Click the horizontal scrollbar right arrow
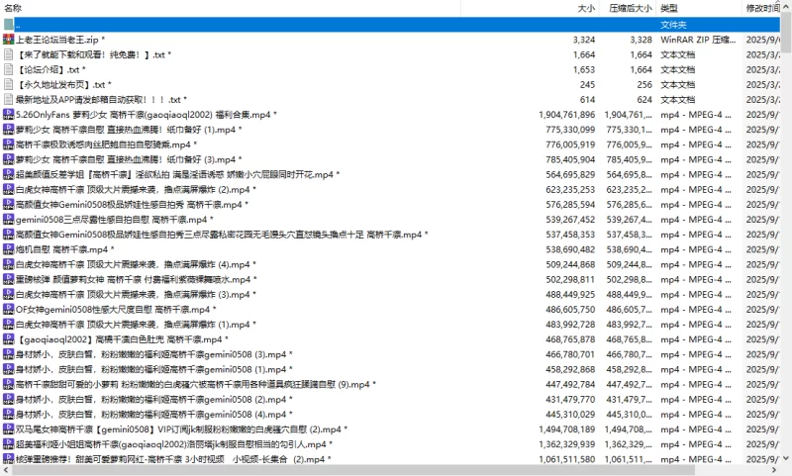The width and height of the screenshot is (792, 476). [775, 470]
